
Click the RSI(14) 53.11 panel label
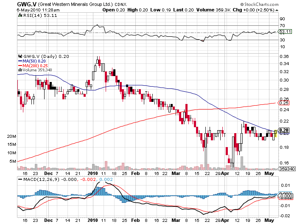coord(40,16)
